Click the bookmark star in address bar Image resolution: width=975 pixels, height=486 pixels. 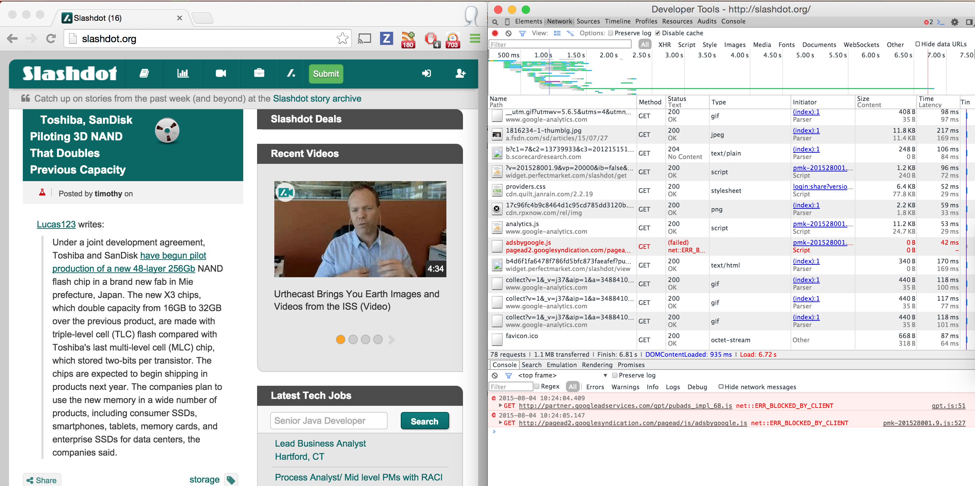(x=342, y=39)
